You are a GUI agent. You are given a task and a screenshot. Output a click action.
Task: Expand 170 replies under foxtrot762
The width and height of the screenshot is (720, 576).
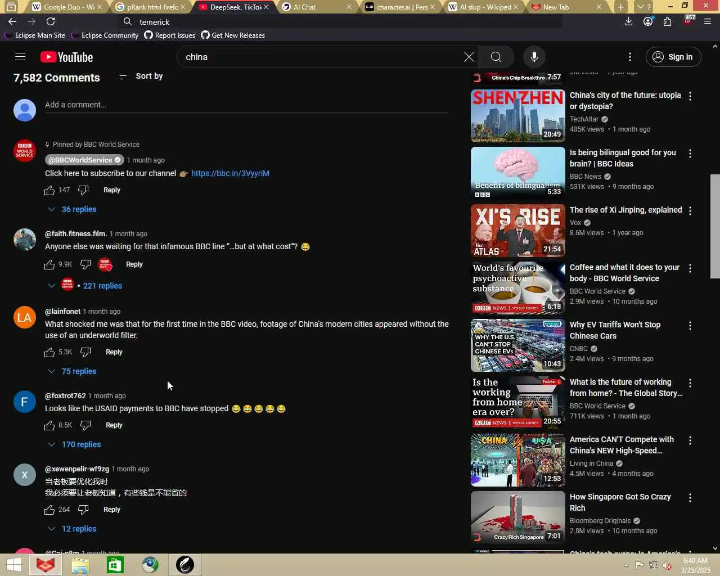74,444
